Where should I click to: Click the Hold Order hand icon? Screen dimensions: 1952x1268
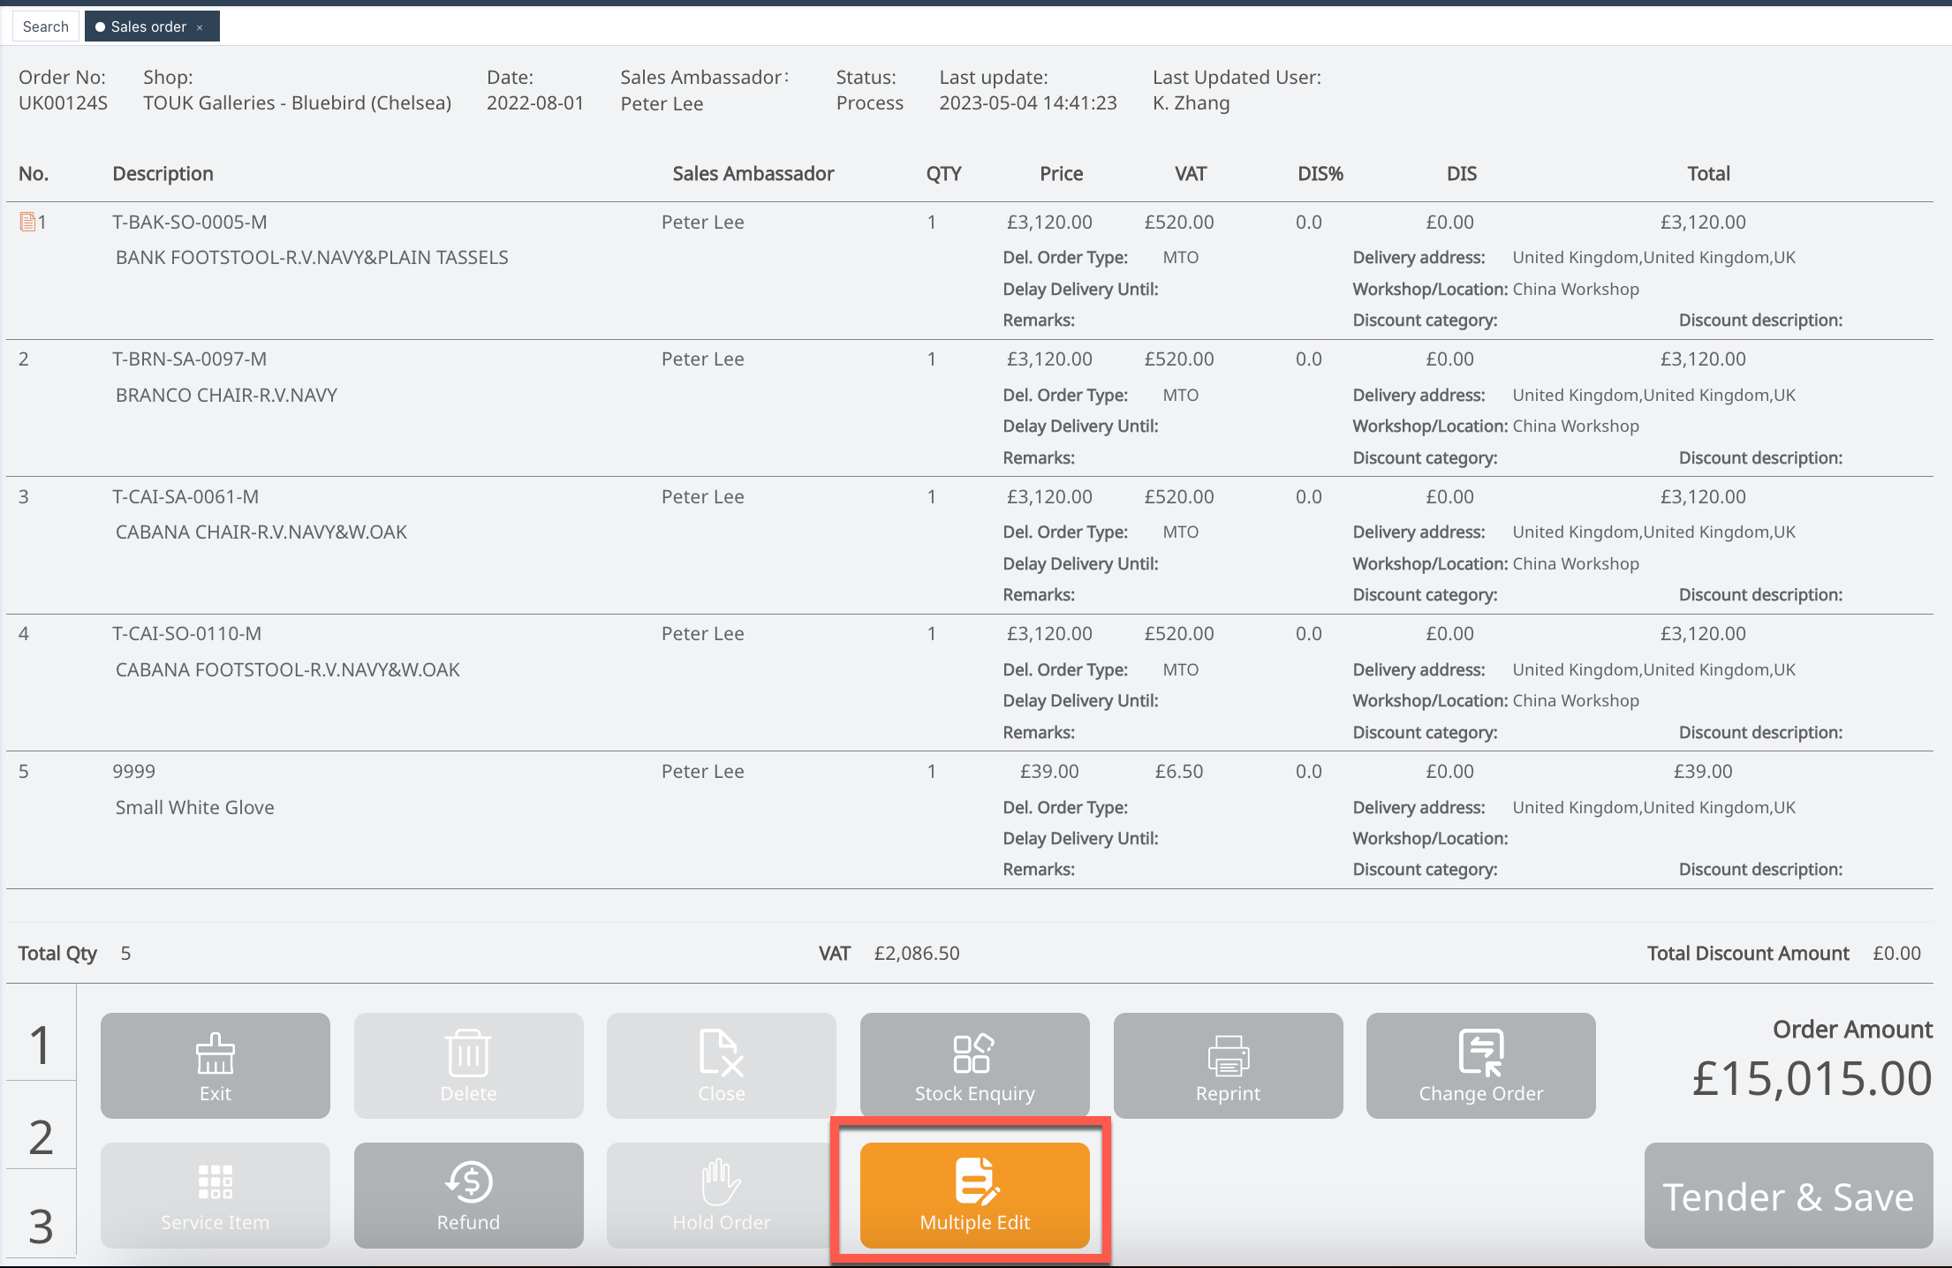click(x=721, y=1181)
